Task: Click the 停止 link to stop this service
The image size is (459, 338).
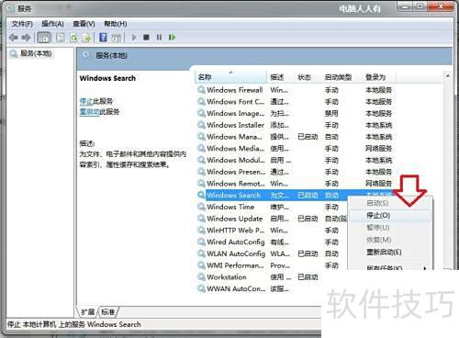Action: (86, 101)
